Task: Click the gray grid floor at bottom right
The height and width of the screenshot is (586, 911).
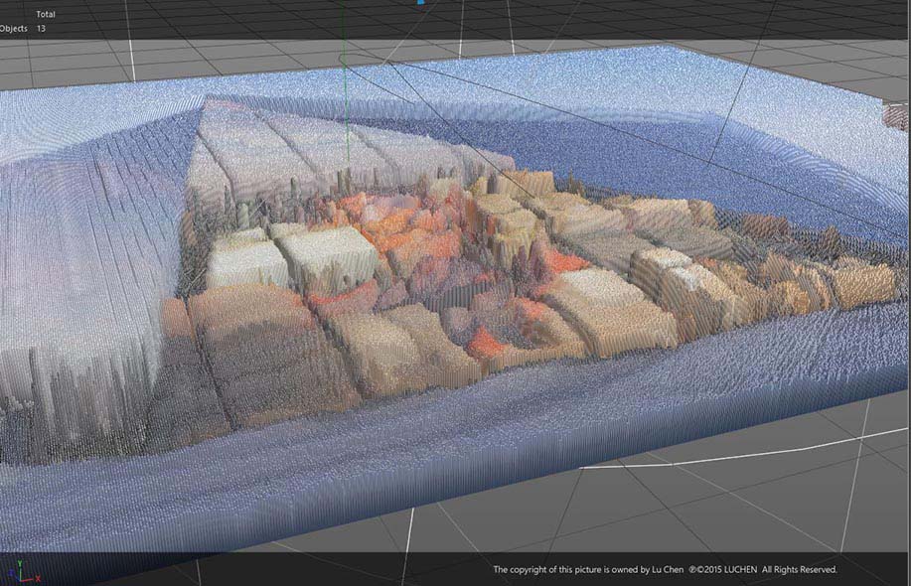Action: (x=795, y=497)
